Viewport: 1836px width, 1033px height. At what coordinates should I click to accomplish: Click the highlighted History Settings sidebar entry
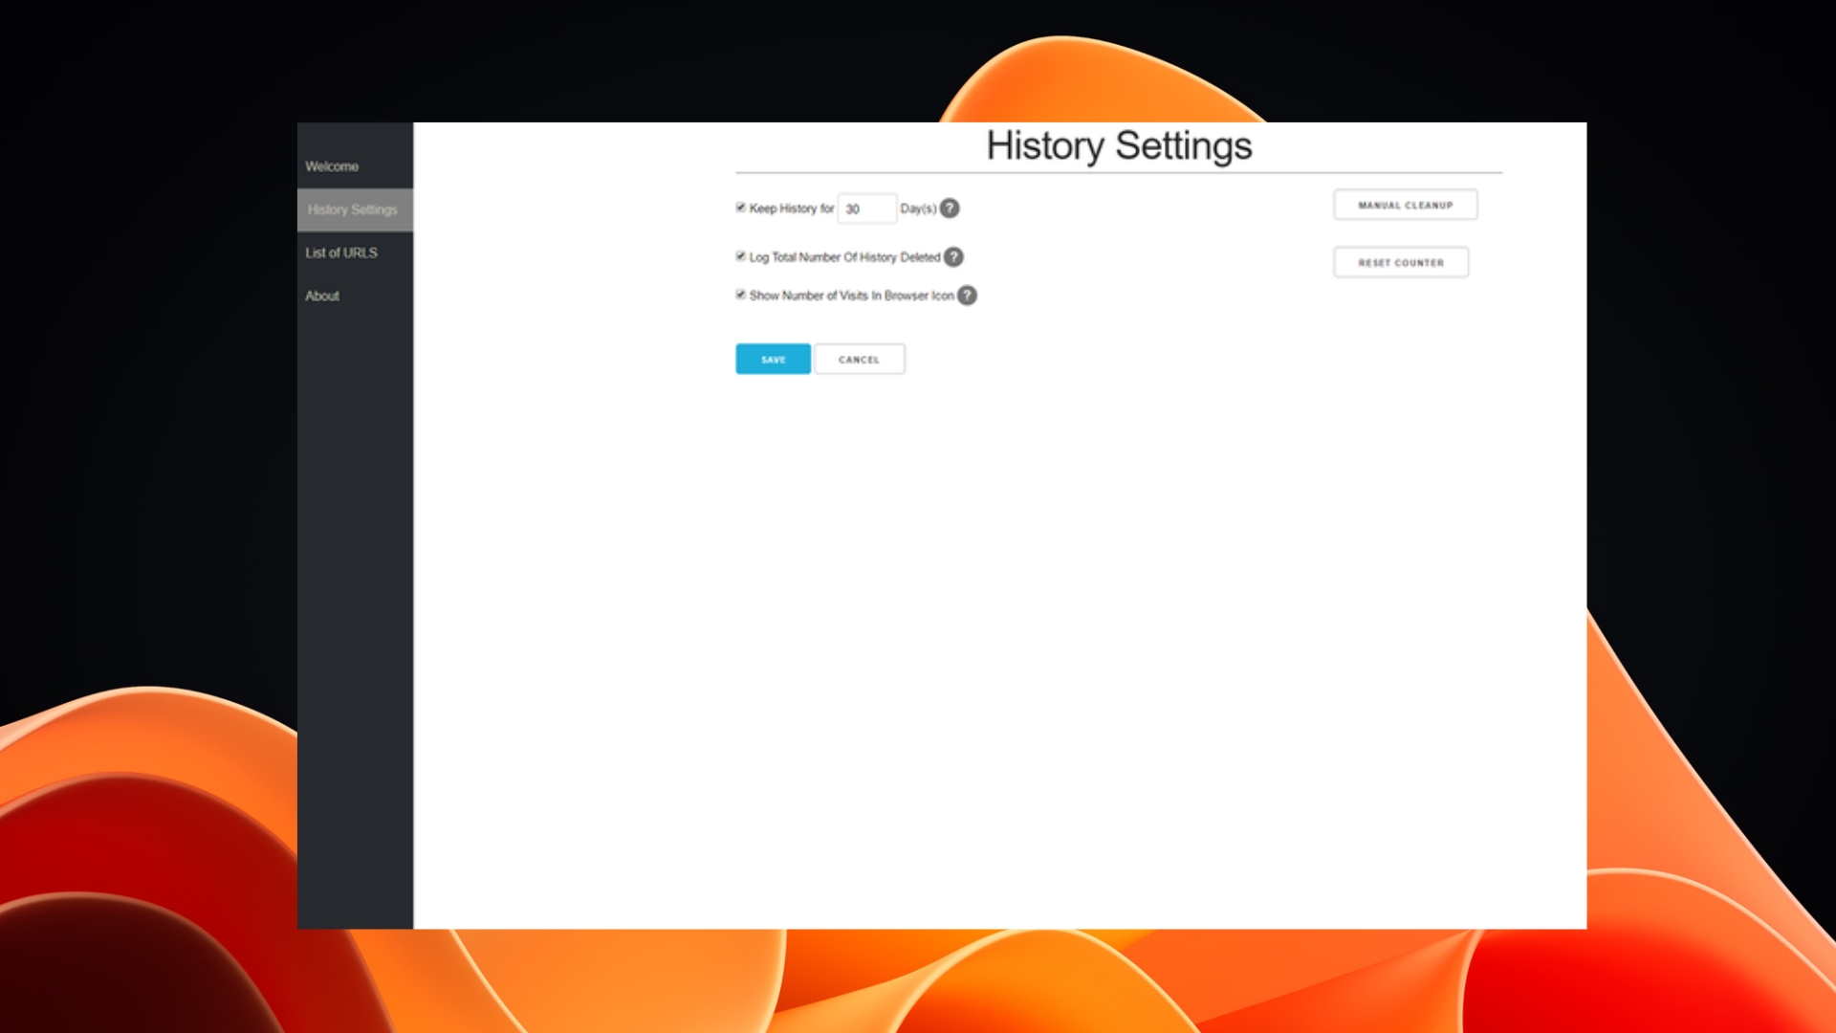352,209
